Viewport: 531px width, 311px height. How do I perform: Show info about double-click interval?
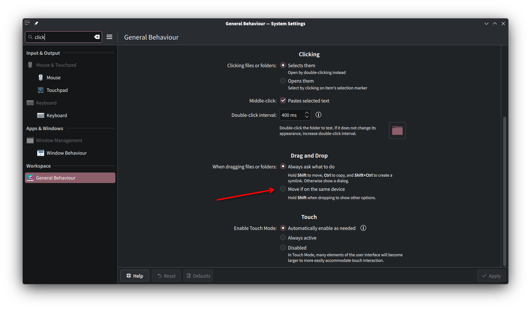coord(318,115)
